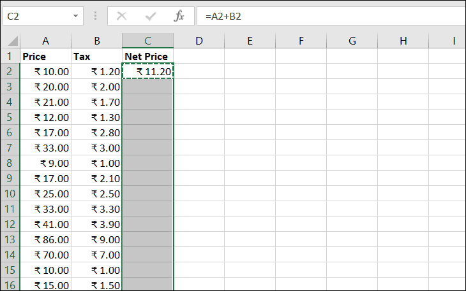The width and height of the screenshot is (466, 291).
Task: Click the Tax header cell
Action: (x=96, y=56)
